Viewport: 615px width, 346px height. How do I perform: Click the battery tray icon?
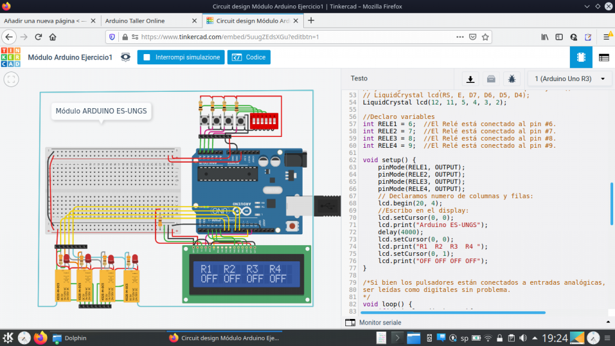tap(476, 338)
